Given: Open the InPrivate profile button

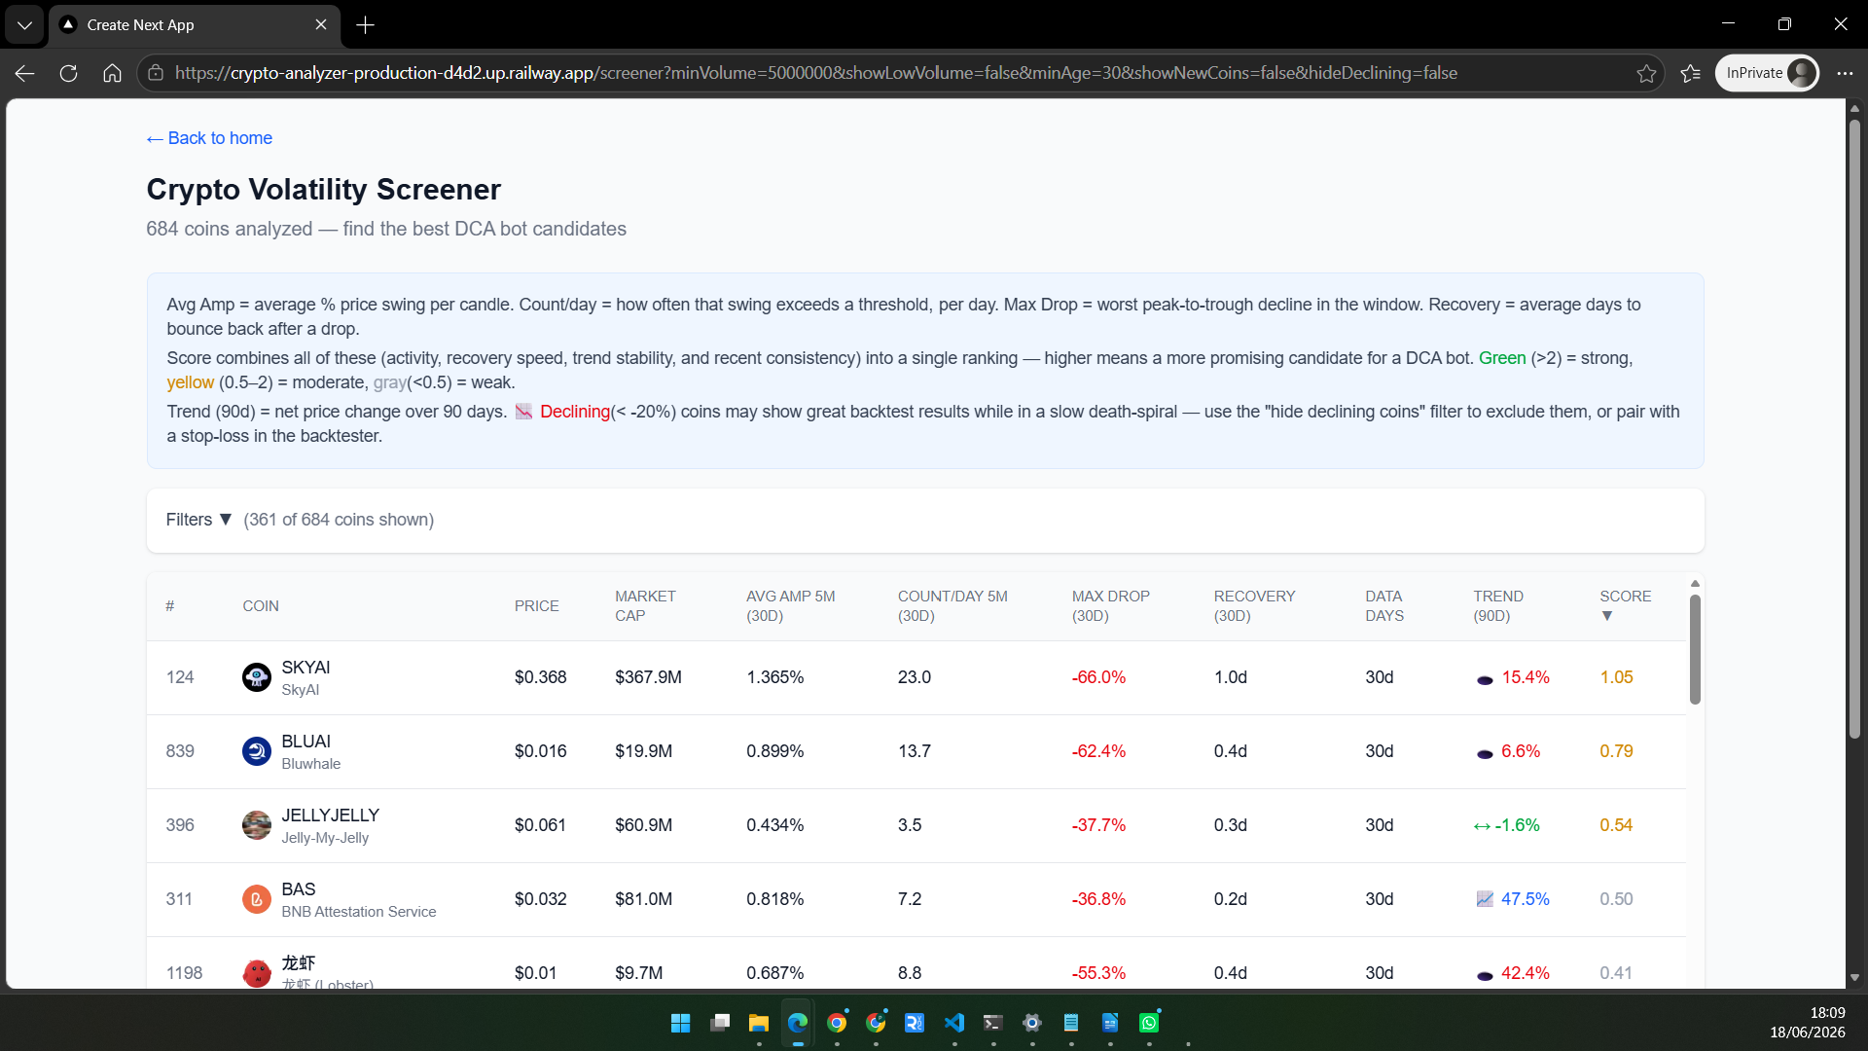Looking at the screenshot, I should [x=1767, y=73].
